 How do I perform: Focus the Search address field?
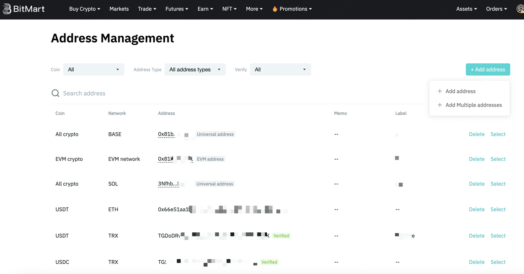pos(164,94)
